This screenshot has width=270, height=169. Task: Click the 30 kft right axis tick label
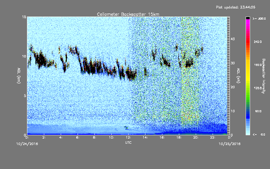[x=233, y=63]
